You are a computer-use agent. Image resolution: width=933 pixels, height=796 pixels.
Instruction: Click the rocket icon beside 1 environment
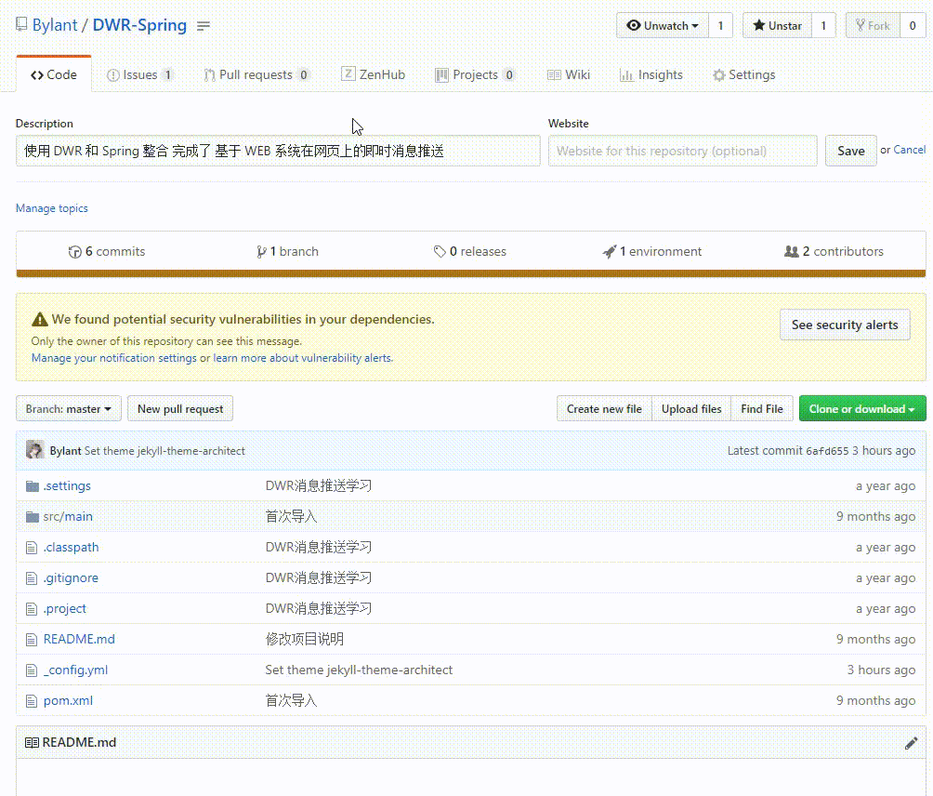pos(610,251)
